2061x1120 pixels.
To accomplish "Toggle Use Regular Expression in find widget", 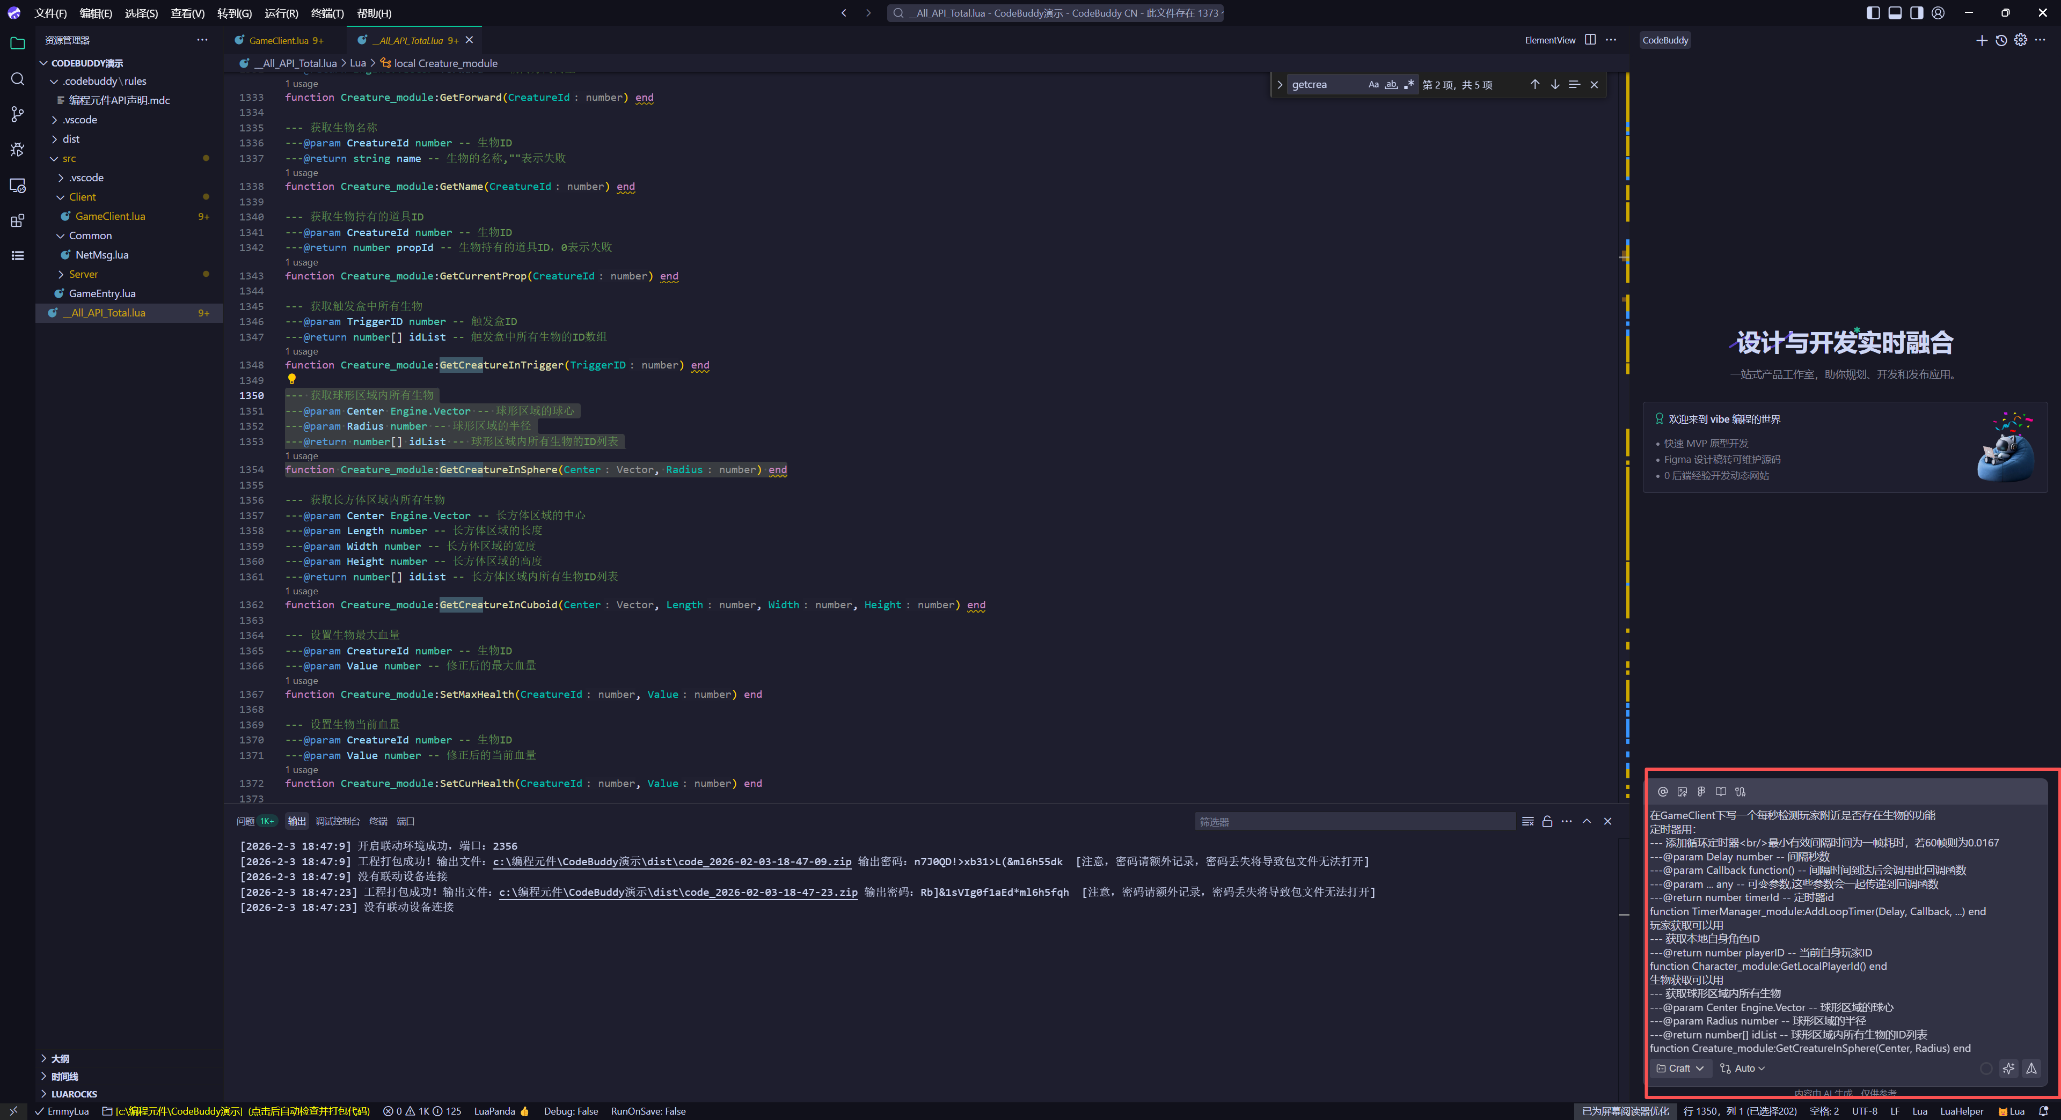I will (1409, 85).
